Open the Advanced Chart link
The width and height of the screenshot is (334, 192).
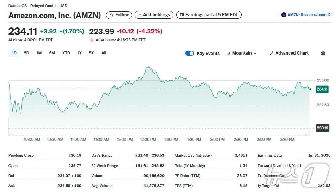tap(292, 53)
